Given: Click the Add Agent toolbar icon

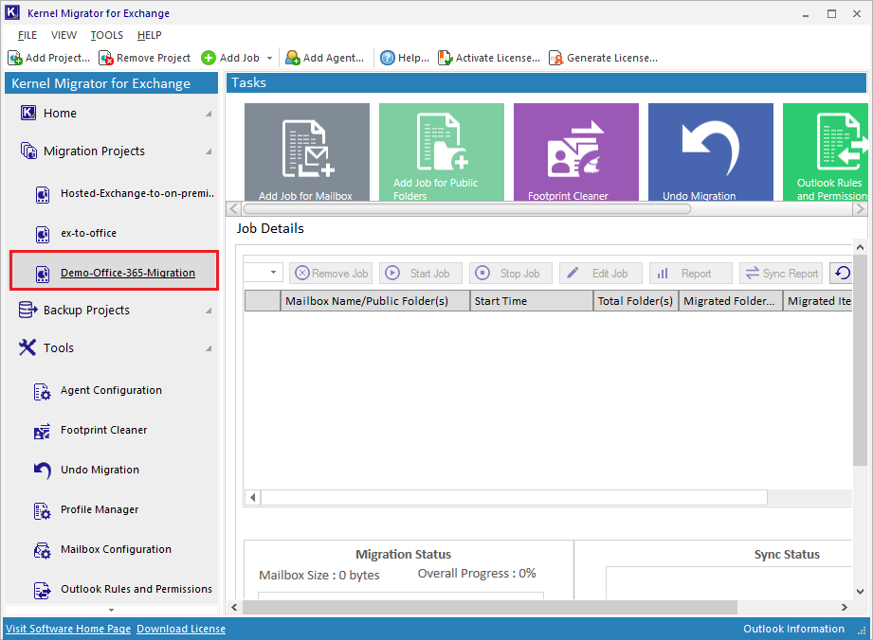Looking at the screenshot, I should pyautogui.click(x=292, y=58).
